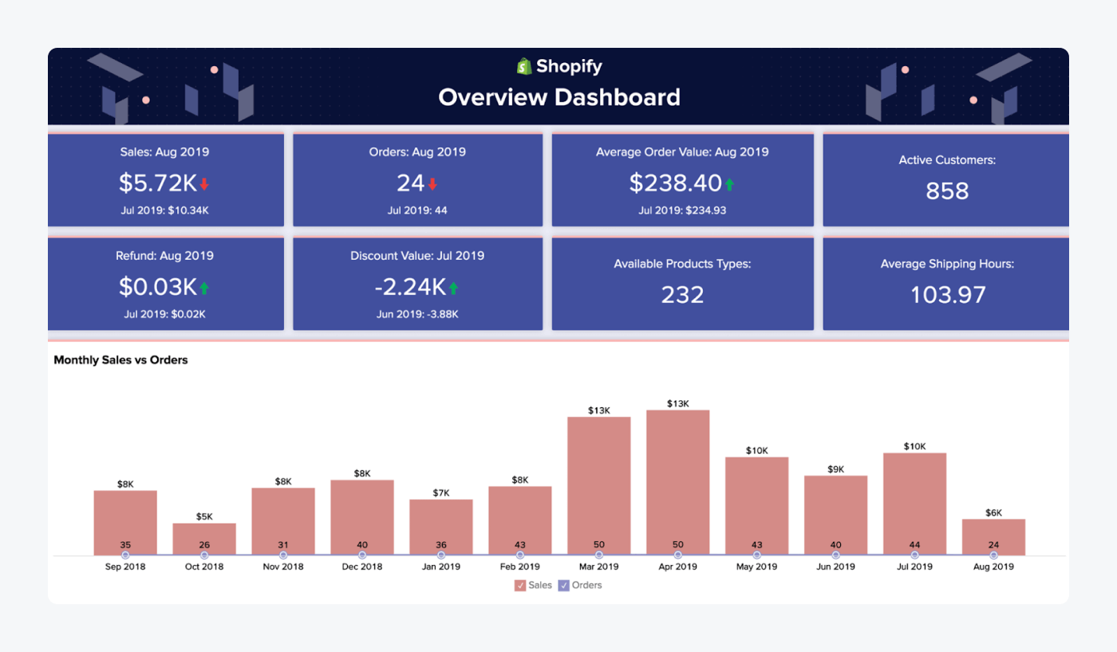
Task: Click red down arrow next to 24 orders
Action: (432, 184)
